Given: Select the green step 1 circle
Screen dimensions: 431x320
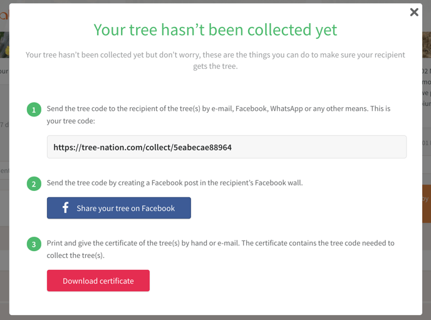Looking at the screenshot, I should pos(34,110).
